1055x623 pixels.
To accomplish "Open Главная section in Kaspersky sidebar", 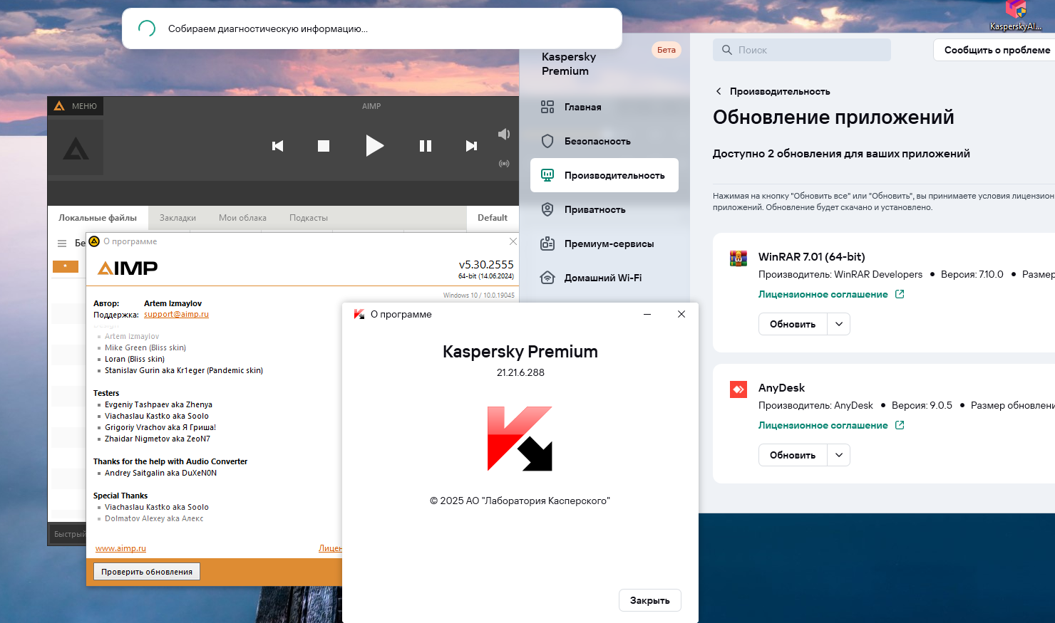I will [604, 107].
